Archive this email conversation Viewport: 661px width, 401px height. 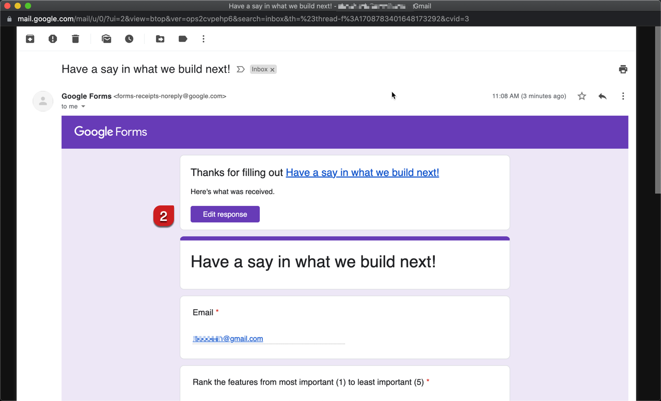coord(30,39)
